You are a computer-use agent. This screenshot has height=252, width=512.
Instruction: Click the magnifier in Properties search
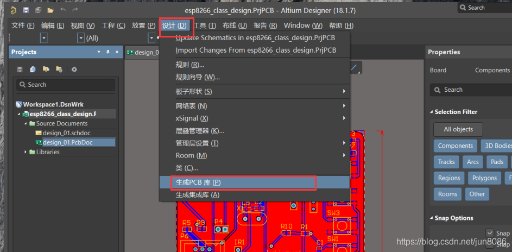coord(437,90)
